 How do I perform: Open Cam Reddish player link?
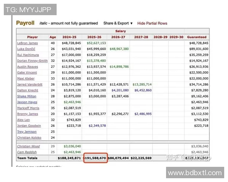[27, 152]
